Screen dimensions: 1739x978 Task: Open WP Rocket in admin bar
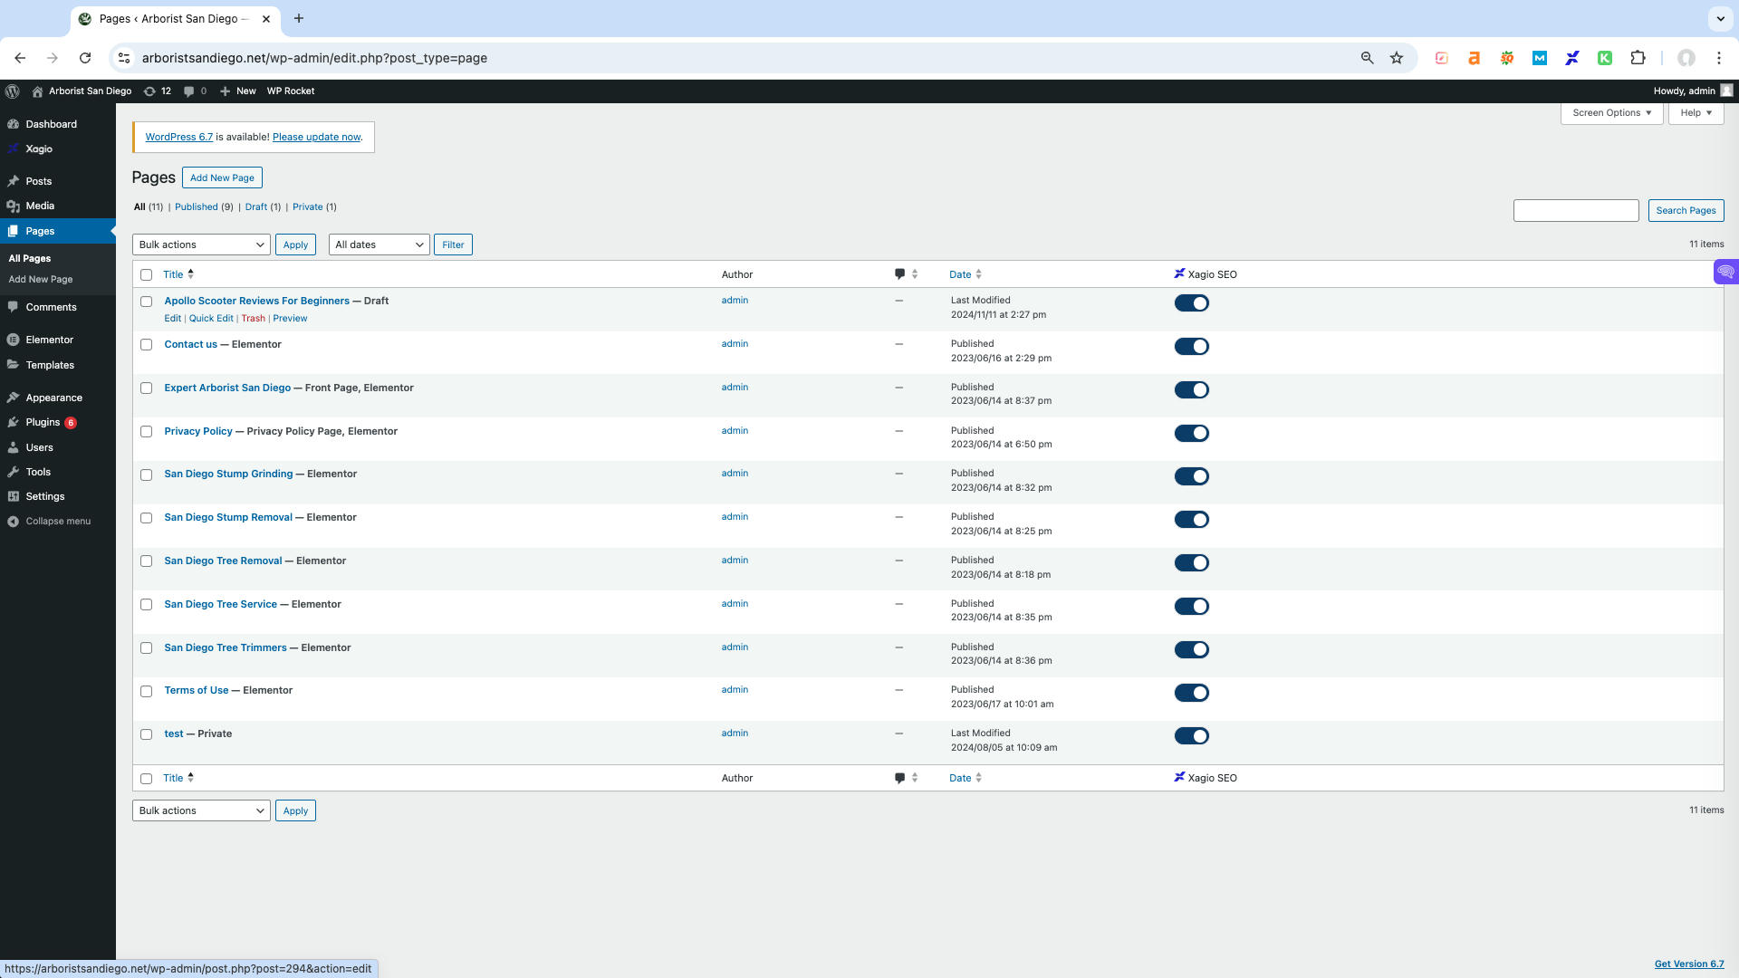tap(291, 91)
